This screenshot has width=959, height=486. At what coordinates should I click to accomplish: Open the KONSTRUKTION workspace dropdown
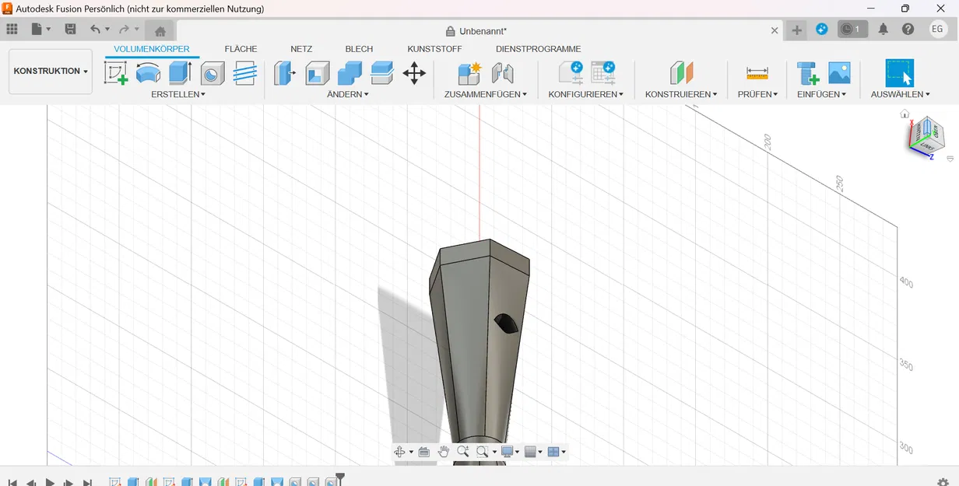tap(51, 71)
